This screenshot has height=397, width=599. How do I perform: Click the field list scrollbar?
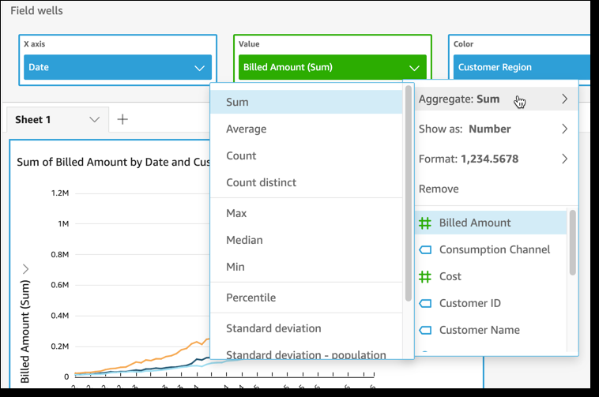click(572, 242)
